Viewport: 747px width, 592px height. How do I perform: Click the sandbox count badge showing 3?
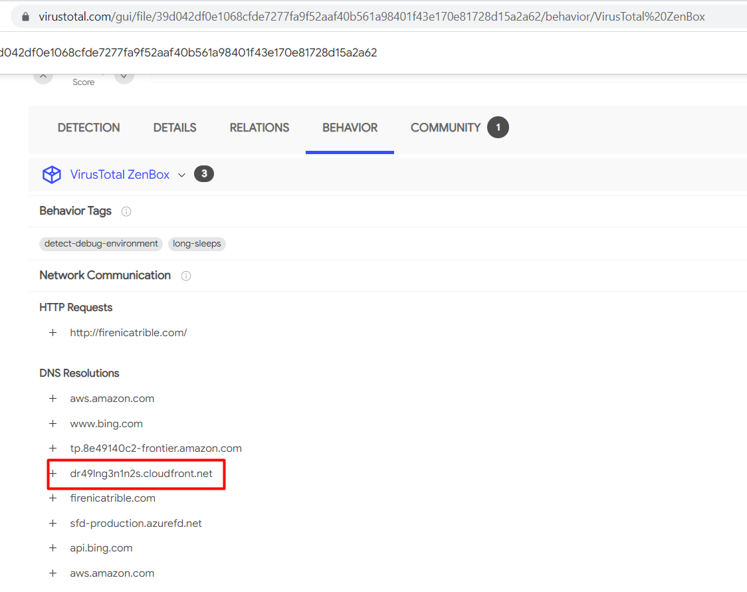click(204, 174)
